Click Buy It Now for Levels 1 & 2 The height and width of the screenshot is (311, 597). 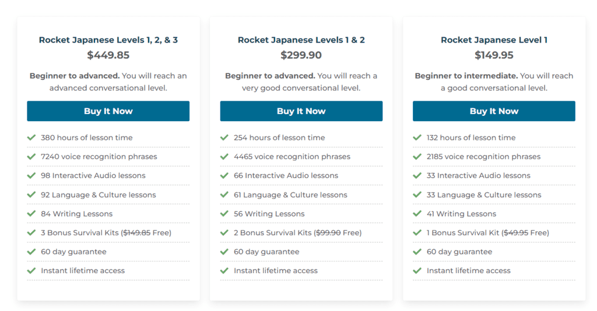tap(301, 111)
